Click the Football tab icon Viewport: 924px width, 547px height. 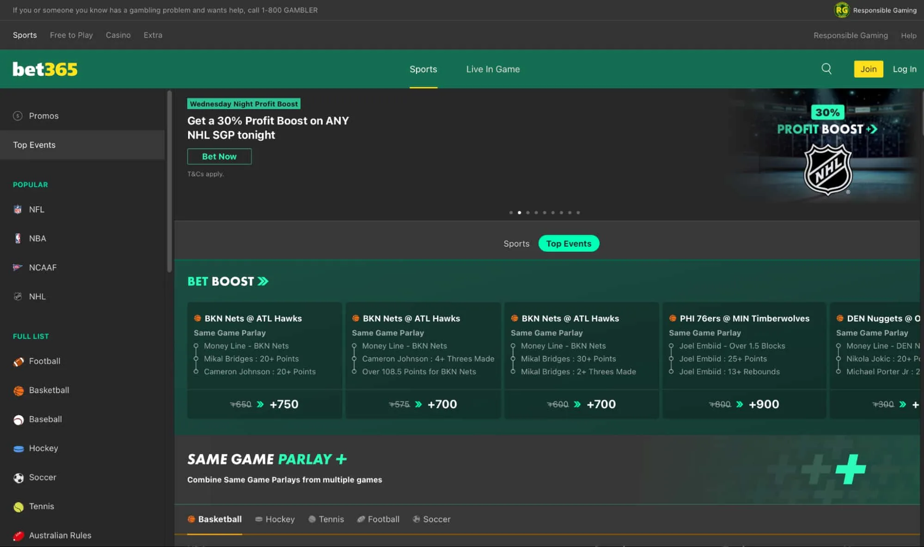point(361,519)
